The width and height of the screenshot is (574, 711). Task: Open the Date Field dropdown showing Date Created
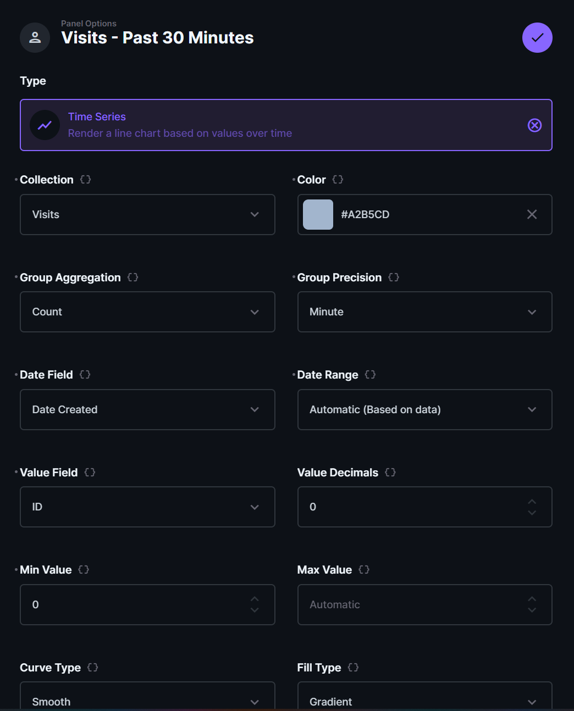coord(147,409)
